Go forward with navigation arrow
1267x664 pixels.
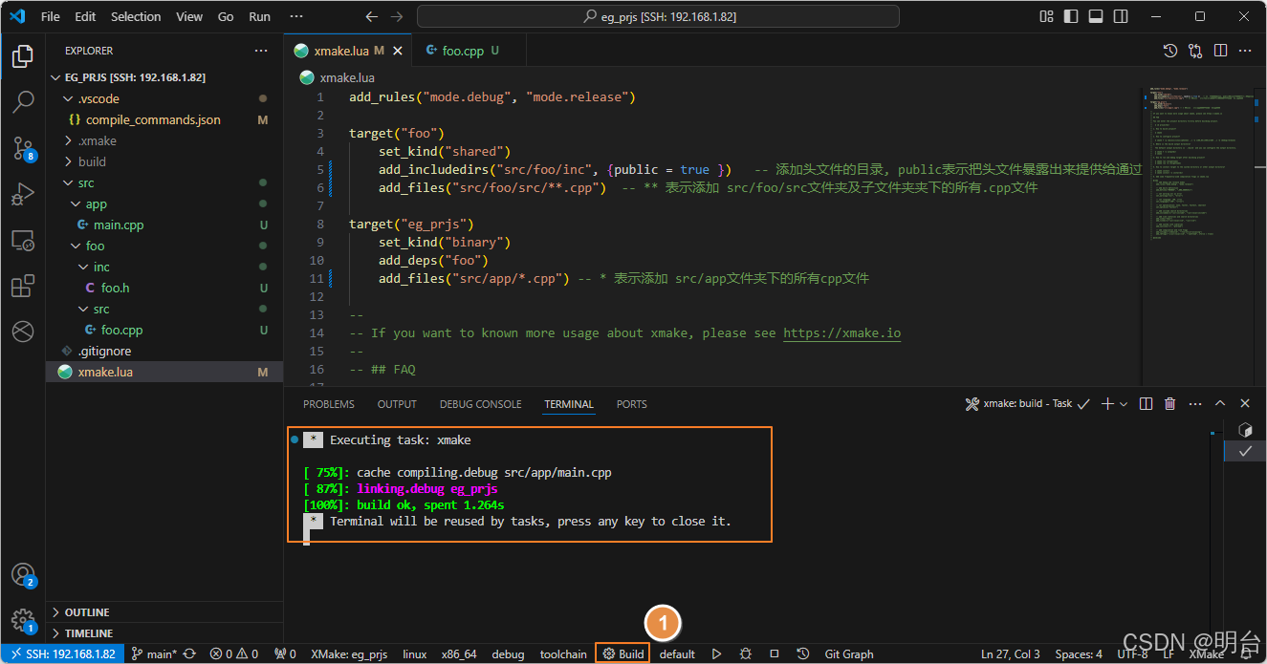(397, 16)
